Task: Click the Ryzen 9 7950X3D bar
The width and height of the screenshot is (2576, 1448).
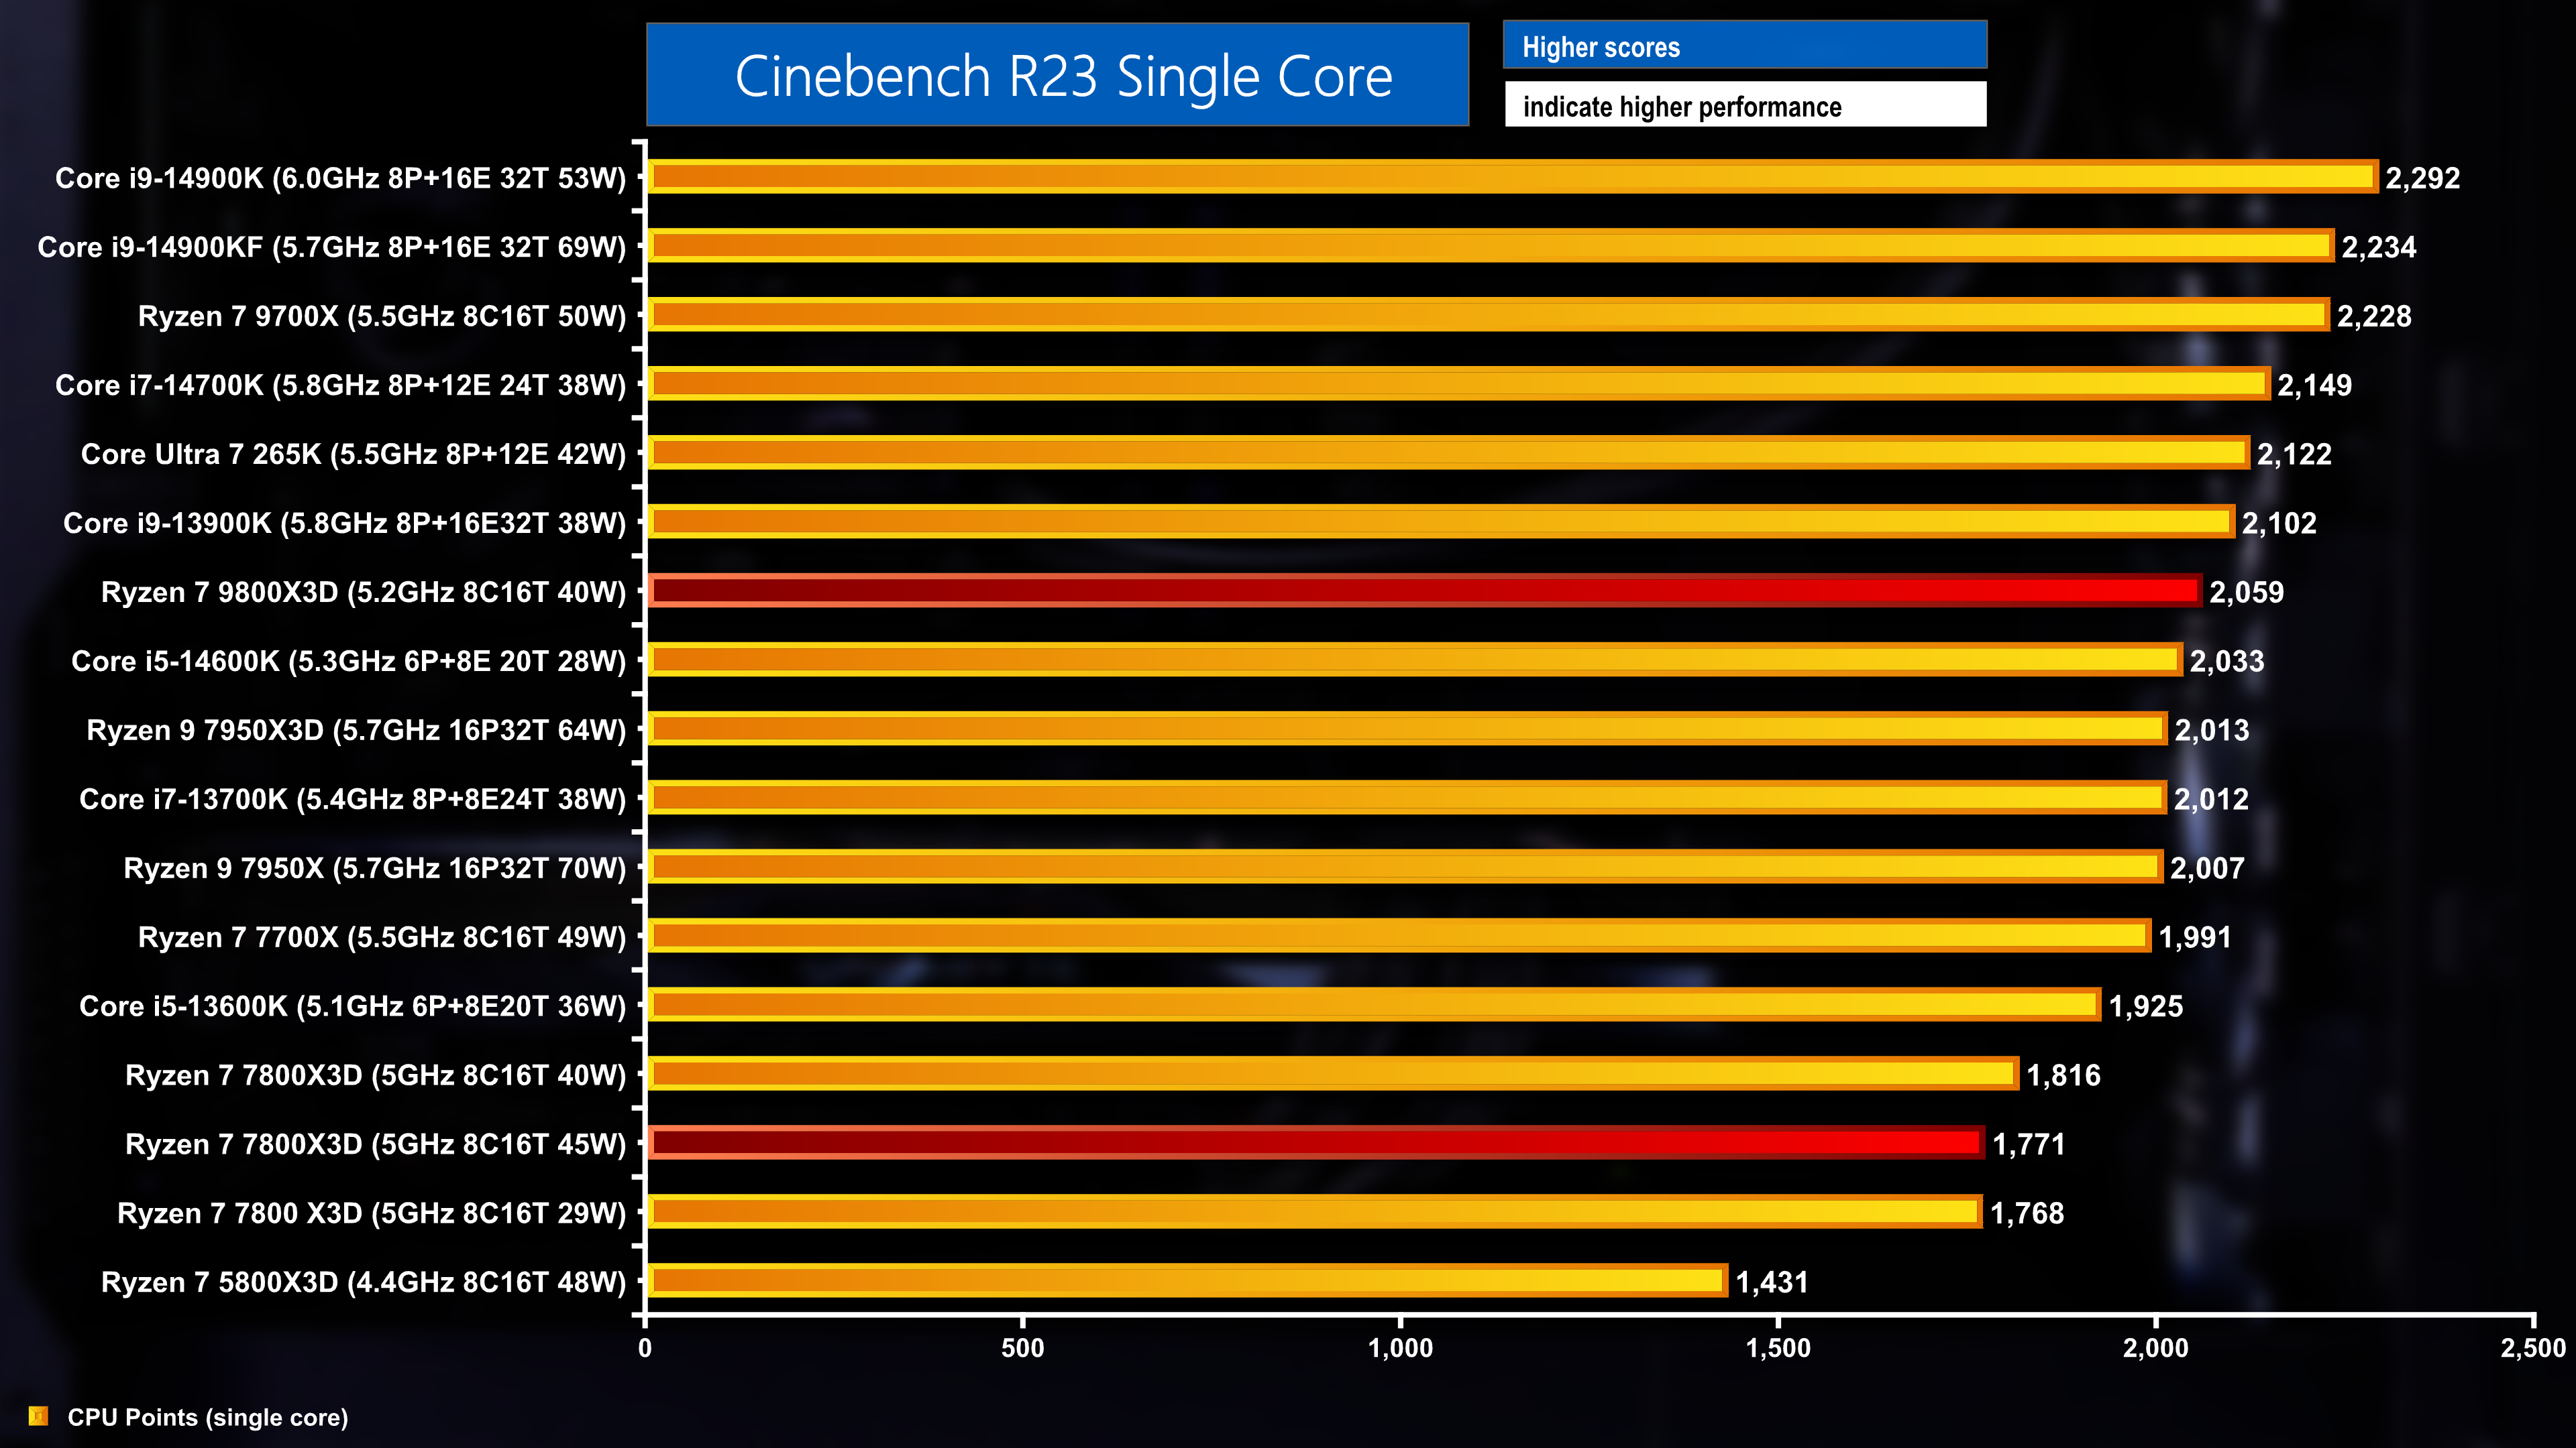Action: (1407, 729)
